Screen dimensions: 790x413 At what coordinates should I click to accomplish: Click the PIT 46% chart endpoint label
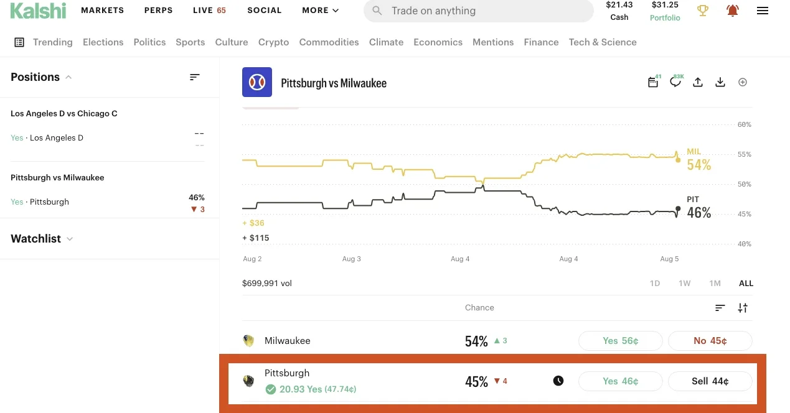coord(698,208)
